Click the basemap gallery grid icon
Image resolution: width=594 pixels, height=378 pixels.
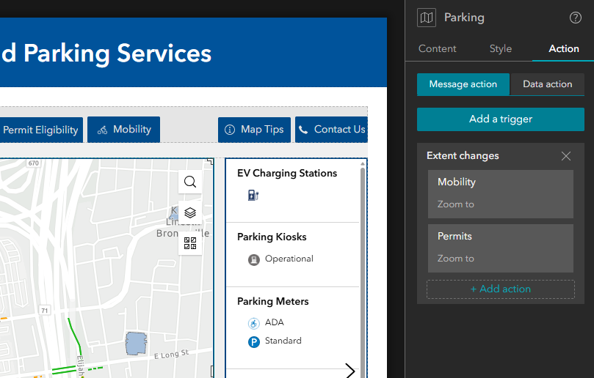[190, 243]
